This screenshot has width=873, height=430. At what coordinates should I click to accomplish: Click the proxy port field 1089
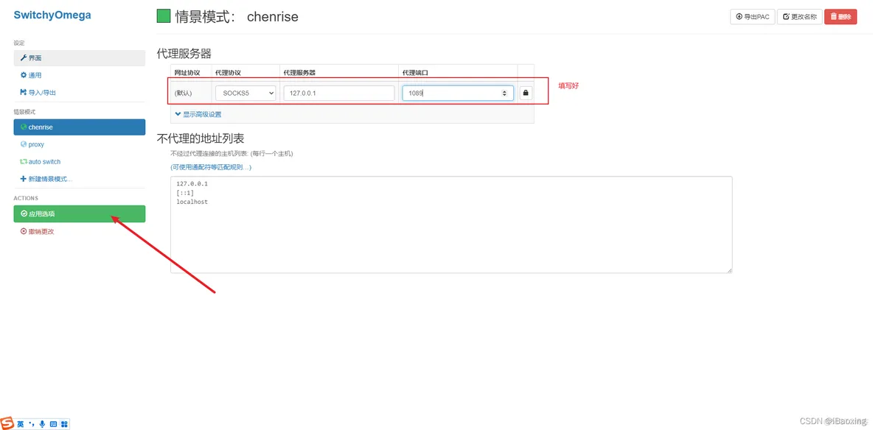click(x=458, y=94)
